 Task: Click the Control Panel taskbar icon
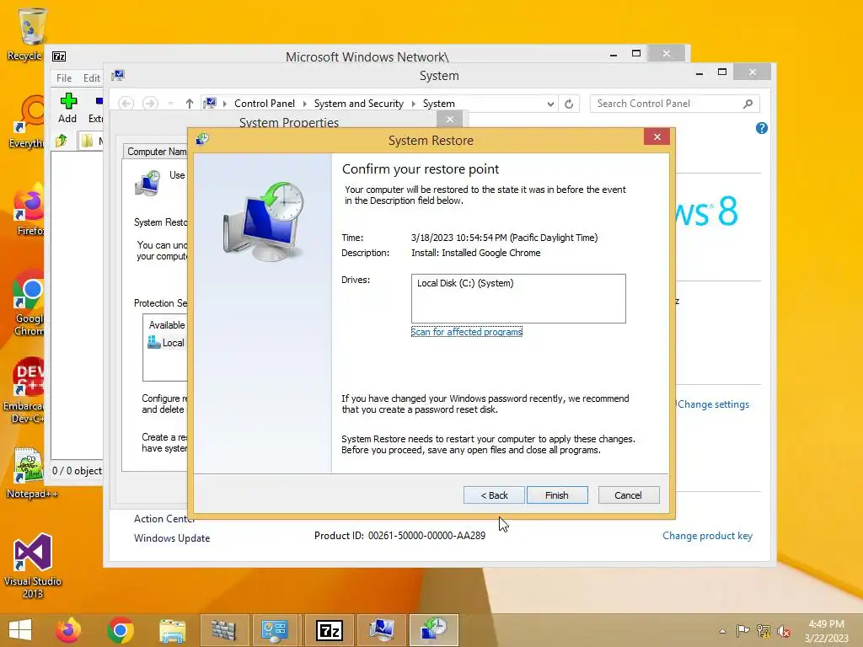[x=275, y=630]
